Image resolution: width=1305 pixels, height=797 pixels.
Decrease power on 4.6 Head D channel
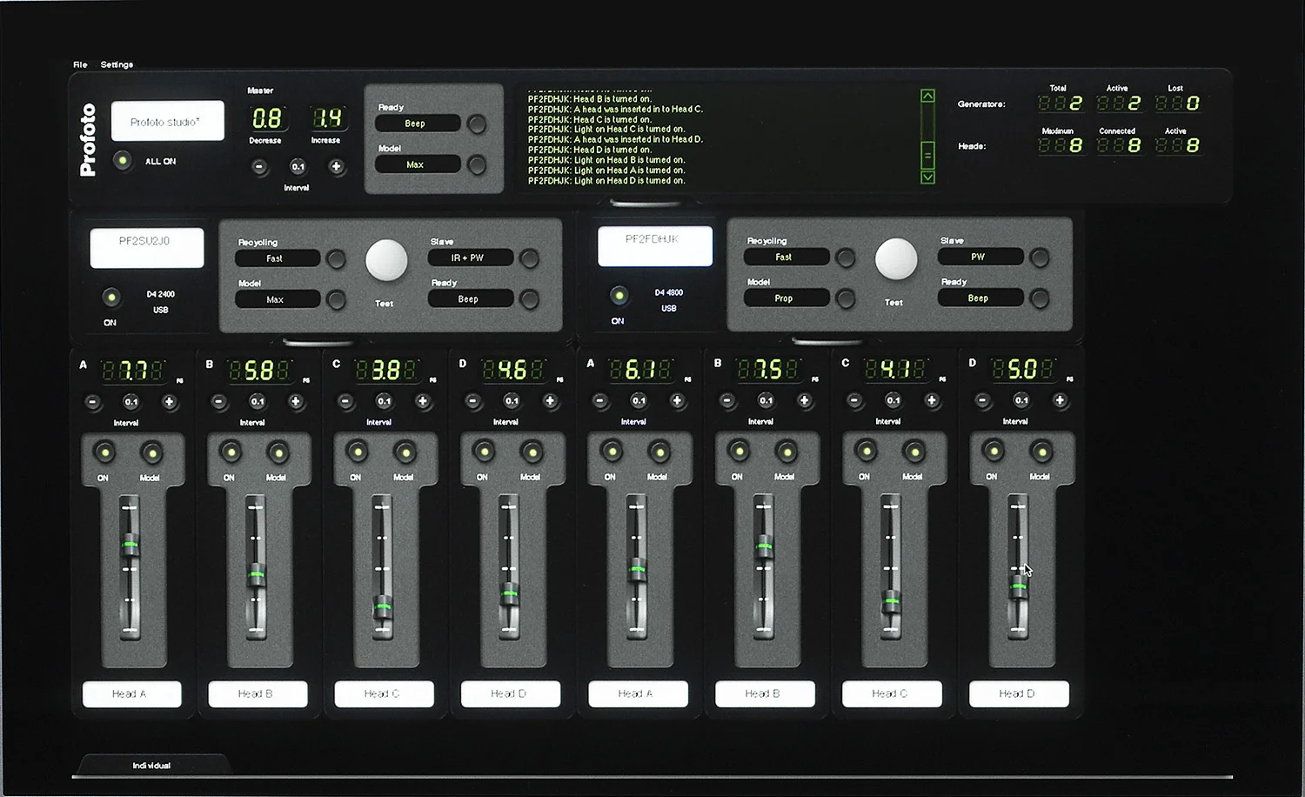point(472,401)
